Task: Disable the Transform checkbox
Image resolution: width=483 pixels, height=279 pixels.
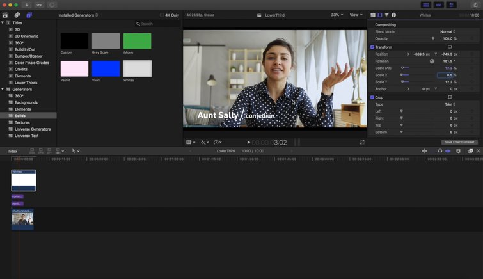Action: 372,47
